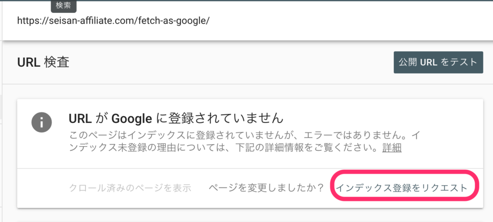Click the divider line above the action row
Viewport: 493px width, 222px height.
(x=250, y=169)
